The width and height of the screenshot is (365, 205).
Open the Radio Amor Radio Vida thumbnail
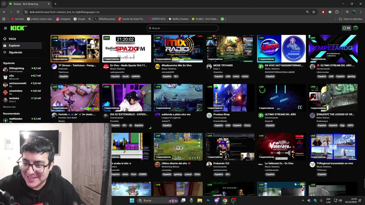coord(281,49)
